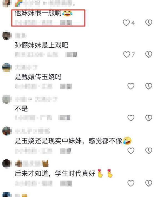Dislike the comment 是甄嬛传玉娆吗

(x=149, y=86)
